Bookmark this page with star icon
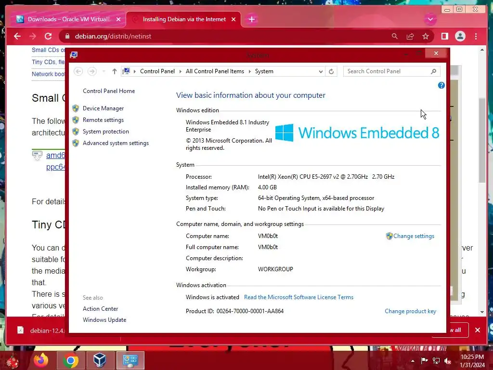 point(426,36)
